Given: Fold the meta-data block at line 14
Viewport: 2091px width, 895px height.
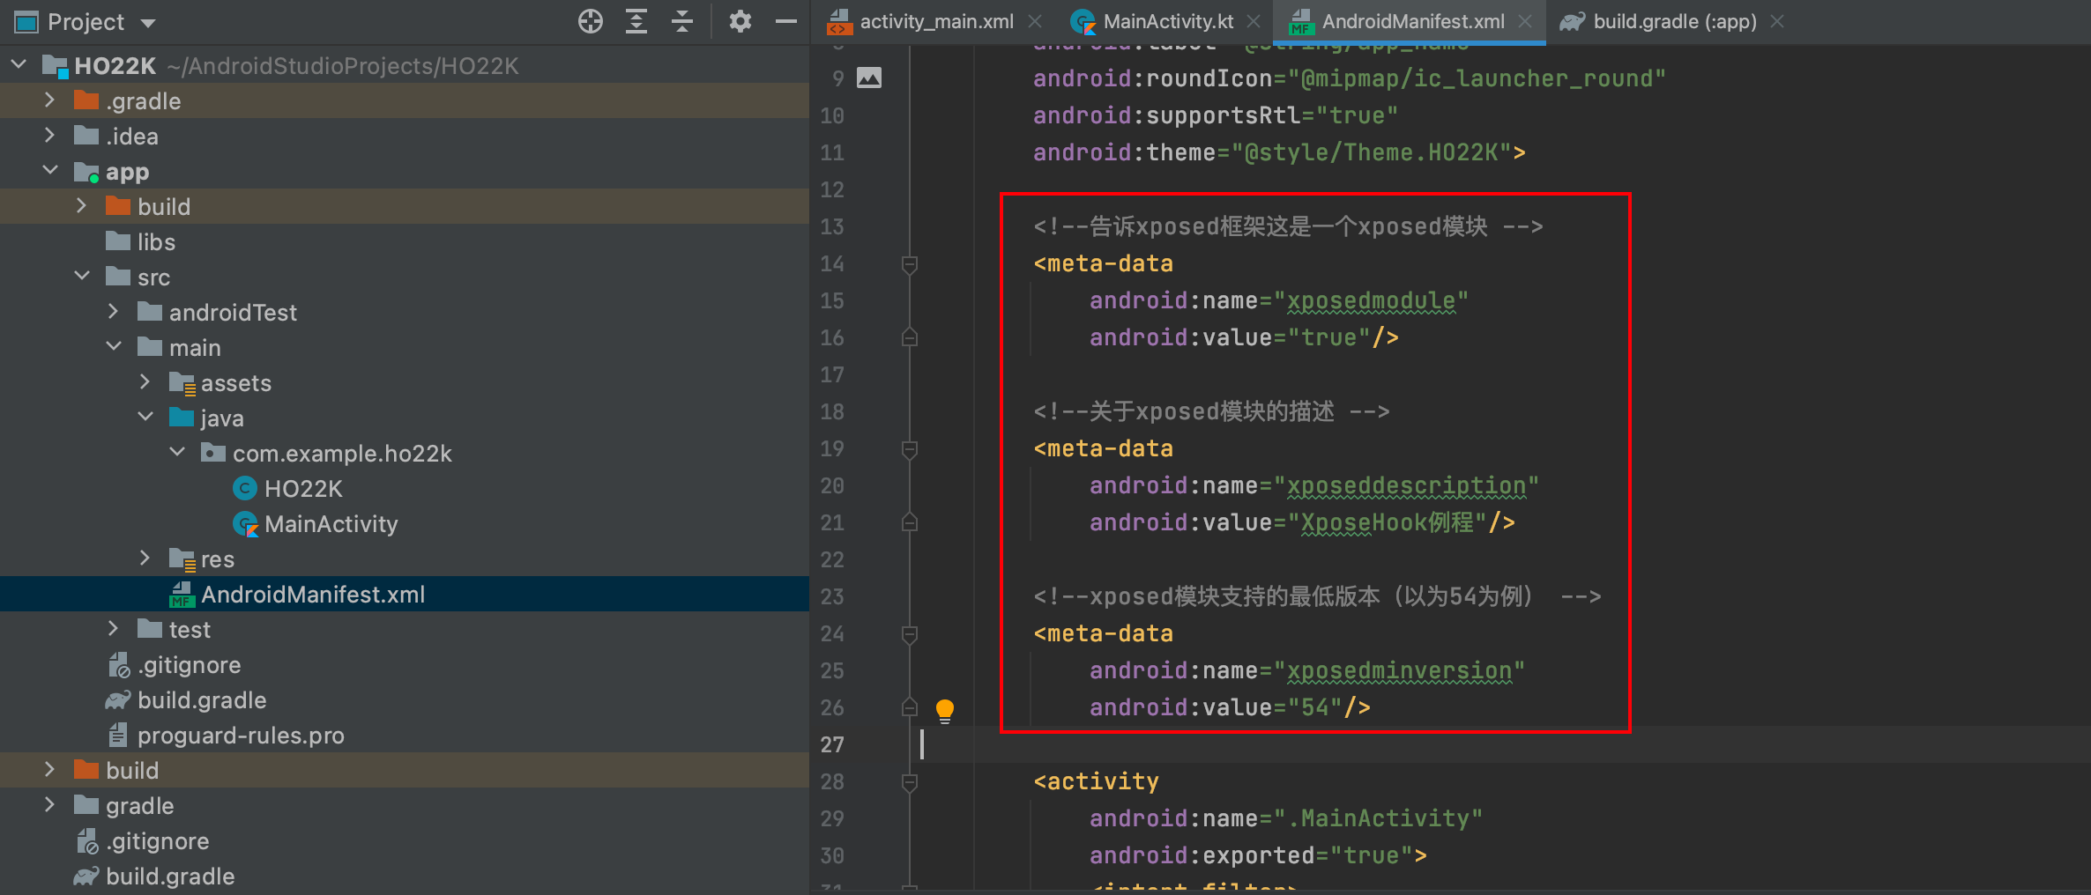Looking at the screenshot, I should tap(910, 264).
